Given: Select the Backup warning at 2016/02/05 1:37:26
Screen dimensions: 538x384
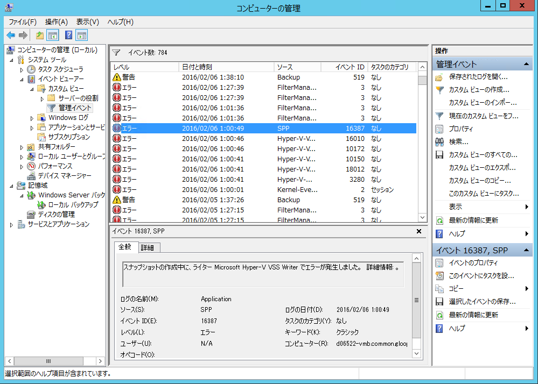Looking at the screenshot, I should point(263,200).
